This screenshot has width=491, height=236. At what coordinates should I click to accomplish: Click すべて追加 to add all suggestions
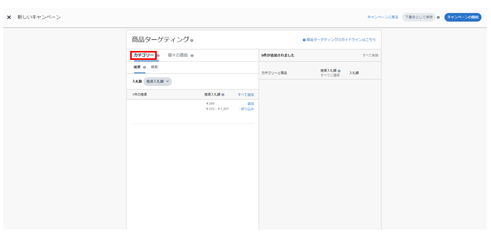tap(246, 94)
